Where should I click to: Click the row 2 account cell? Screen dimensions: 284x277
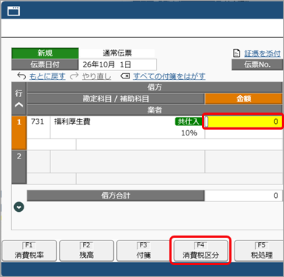pyautogui.click(x=127, y=161)
